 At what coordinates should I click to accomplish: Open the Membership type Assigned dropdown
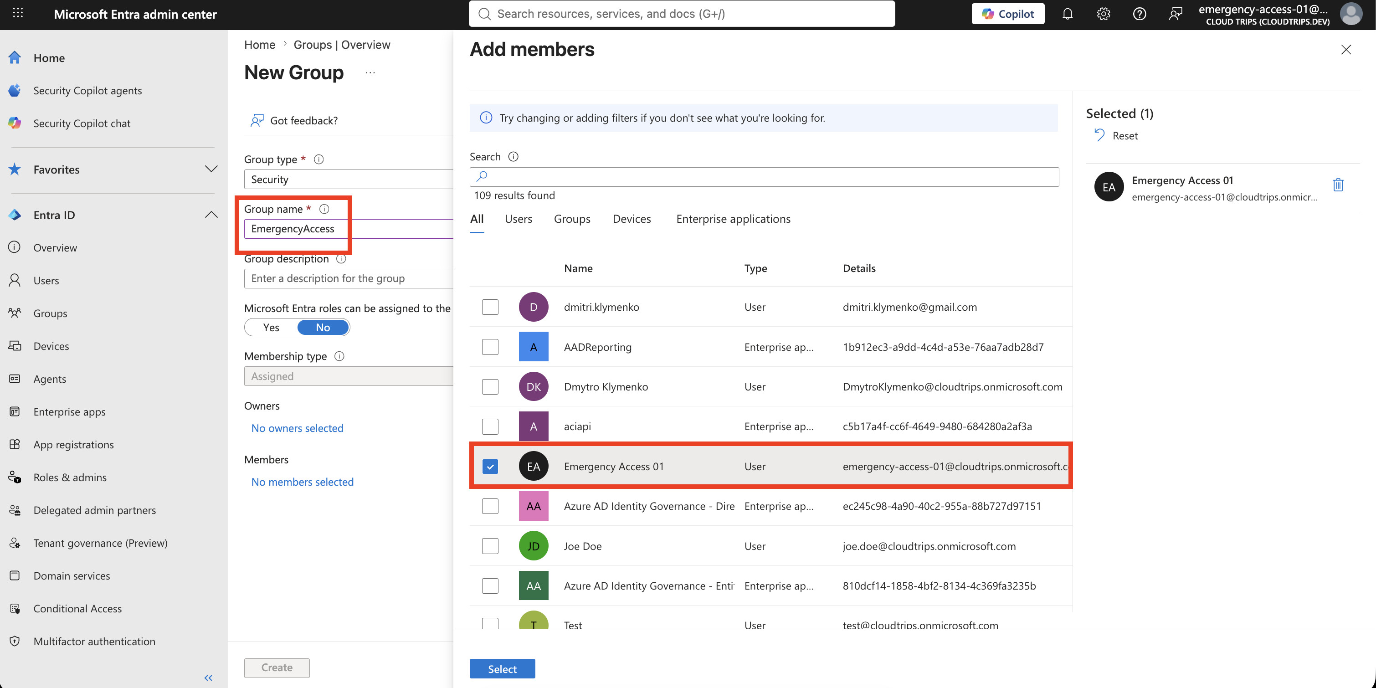pos(349,376)
